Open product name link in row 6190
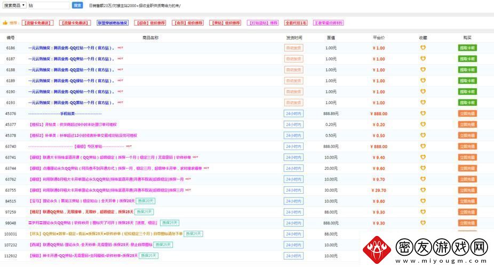The width and height of the screenshot is (494, 267). [x=71, y=92]
